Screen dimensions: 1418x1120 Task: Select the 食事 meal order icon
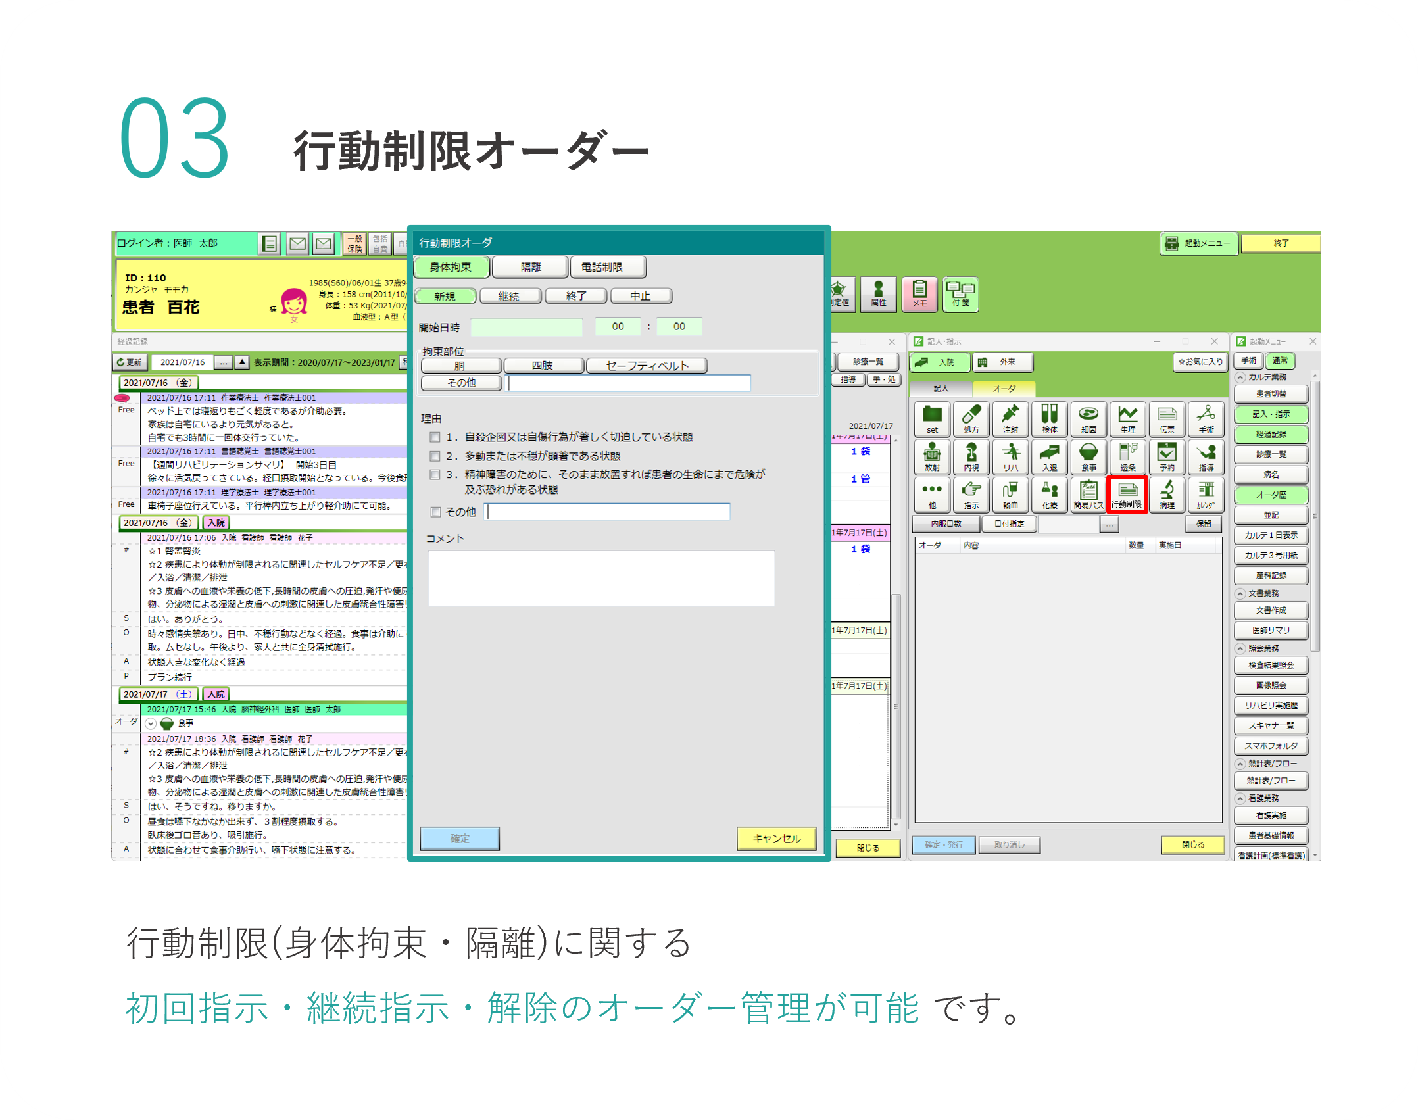(x=1088, y=457)
